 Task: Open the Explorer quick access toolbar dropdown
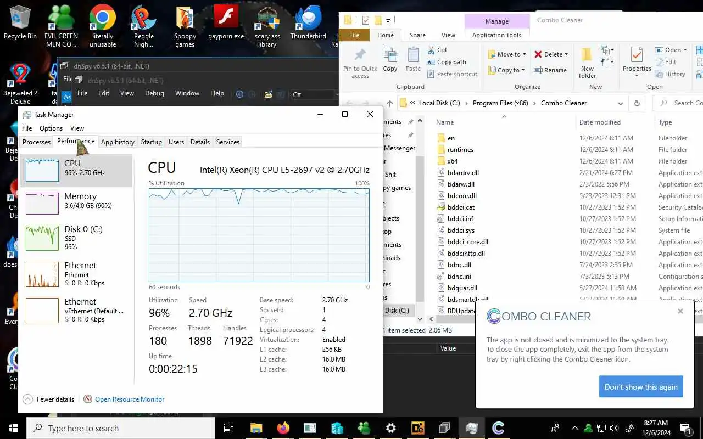pos(388,21)
